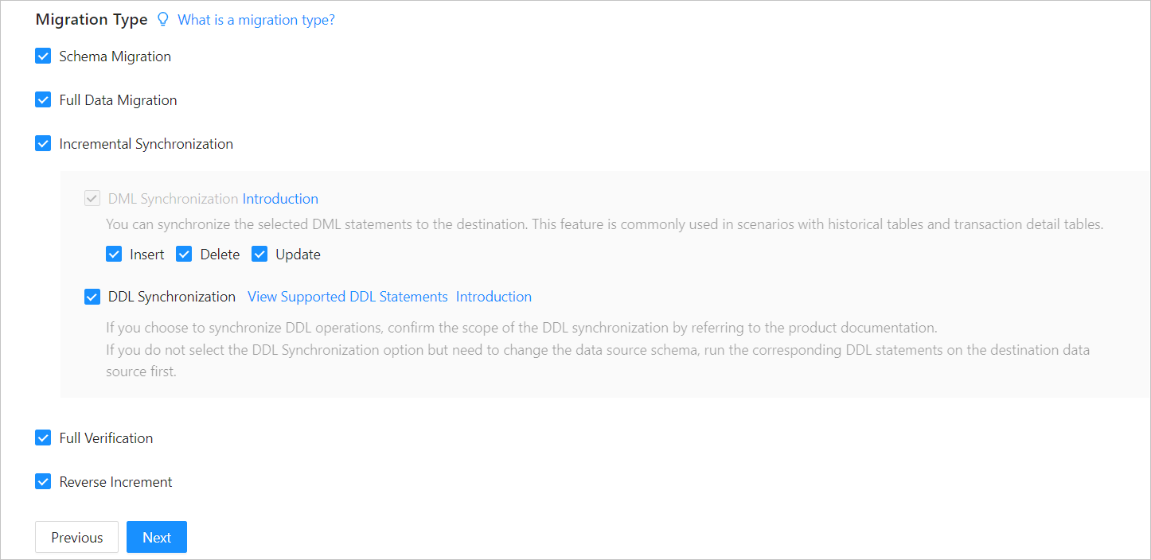Click the DML Synchronization checkbox
This screenshot has height=560, width=1151.
click(92, 199)
